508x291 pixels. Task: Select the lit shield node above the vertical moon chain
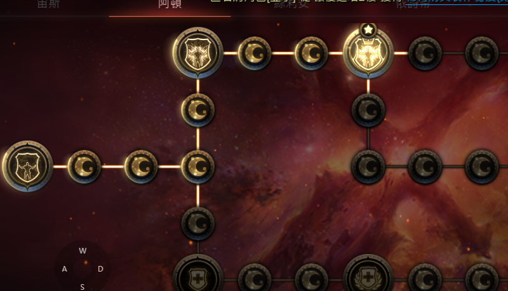coord(198,53)
